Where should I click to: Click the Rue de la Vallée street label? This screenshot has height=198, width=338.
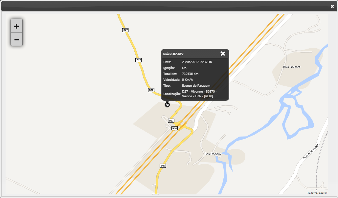(x=311, y=151)
